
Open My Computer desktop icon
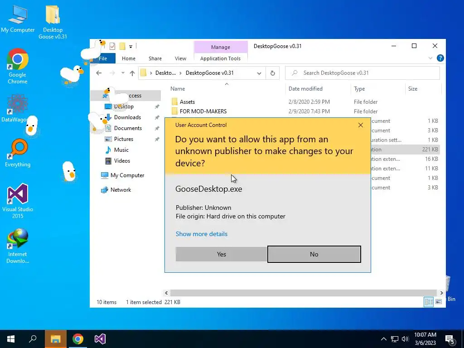[18, 19]
